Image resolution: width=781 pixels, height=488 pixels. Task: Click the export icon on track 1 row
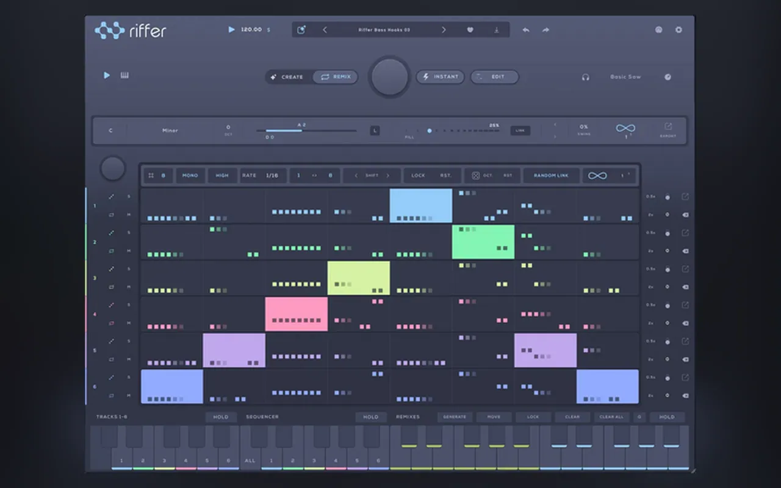[685, 196]
